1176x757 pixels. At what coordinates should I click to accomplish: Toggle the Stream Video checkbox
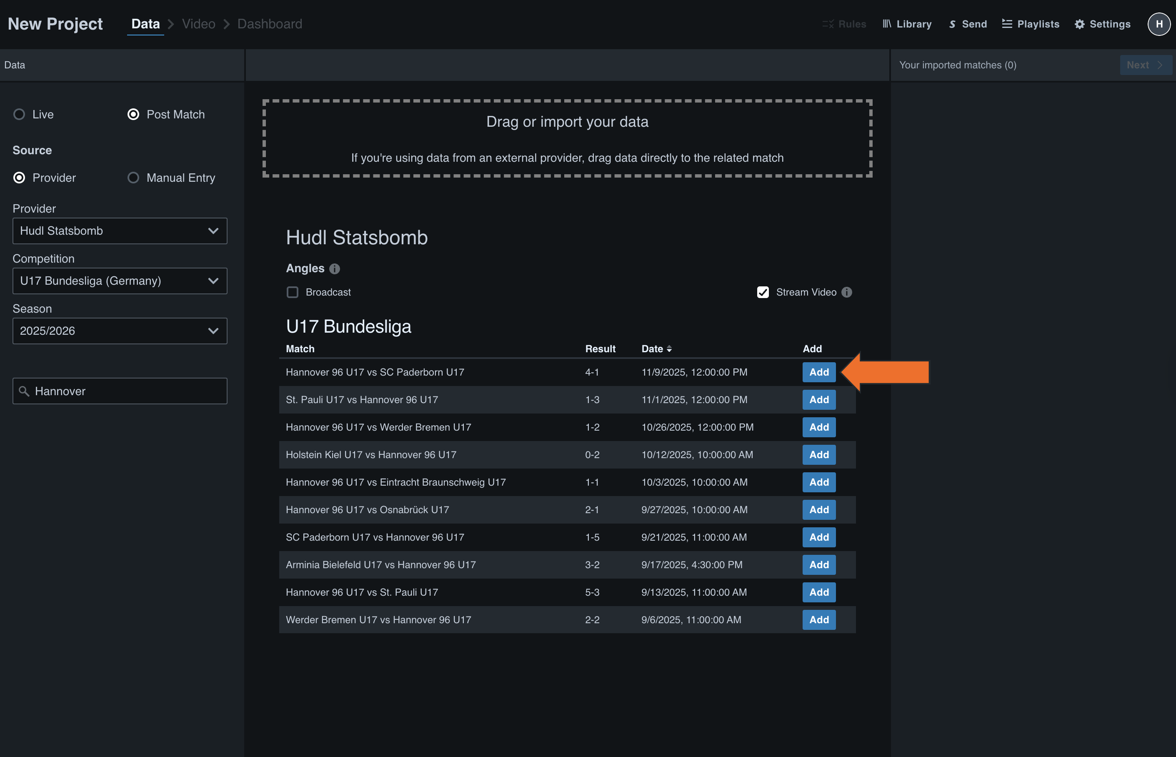pyautogui.click(x=763, y=293)
